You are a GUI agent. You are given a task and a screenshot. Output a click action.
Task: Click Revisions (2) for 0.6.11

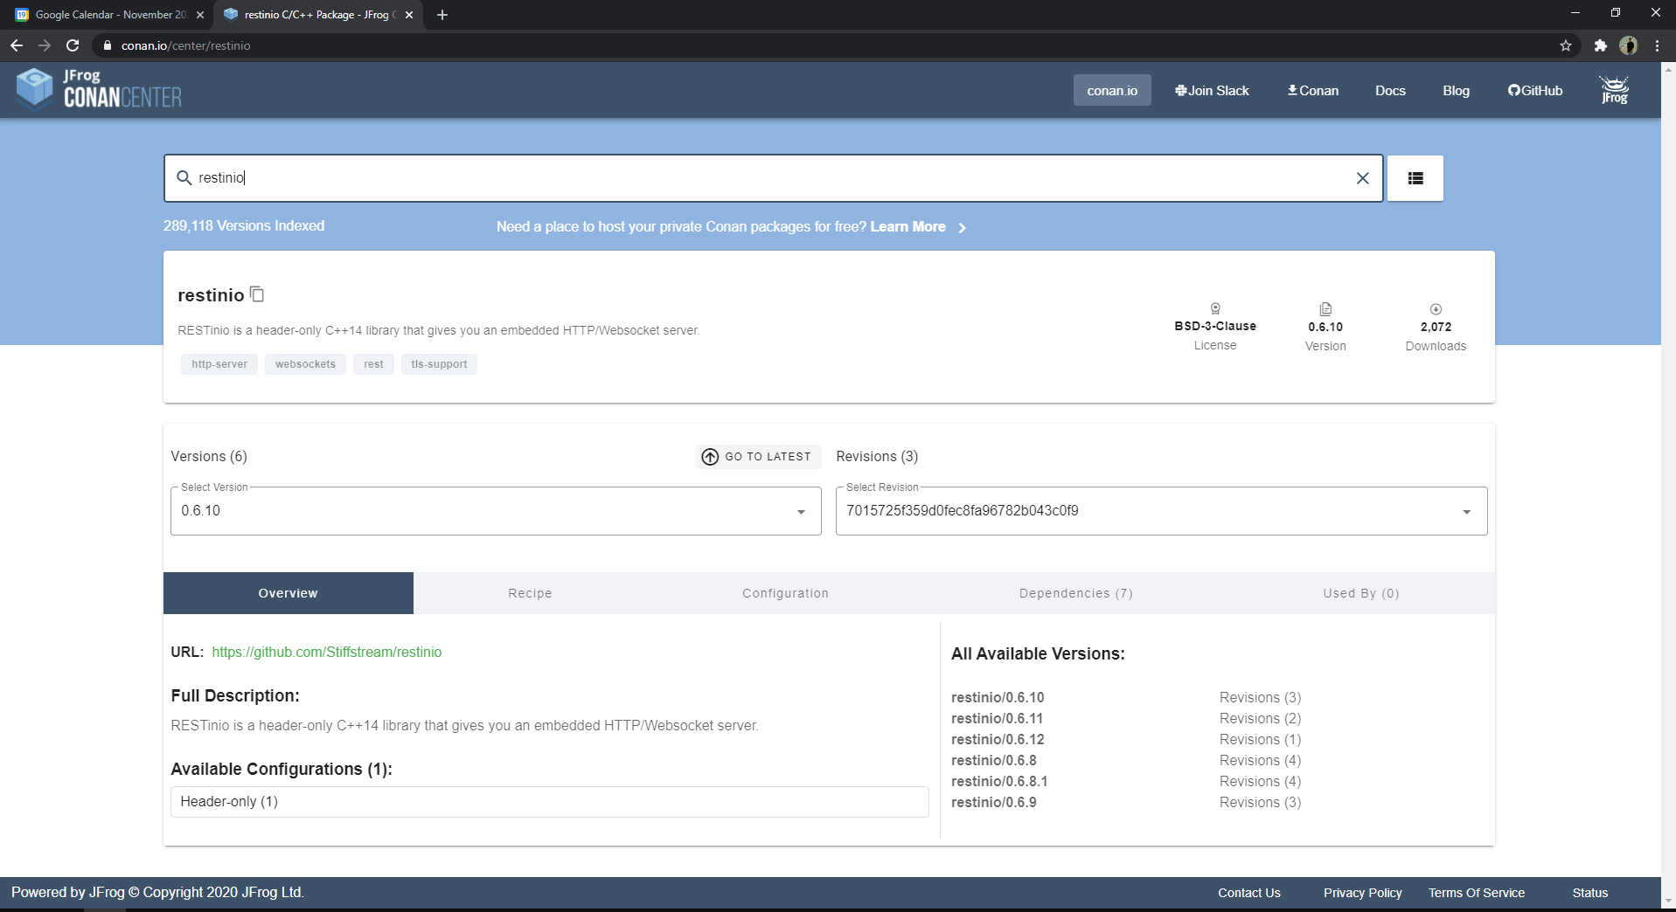[1260, 718]
